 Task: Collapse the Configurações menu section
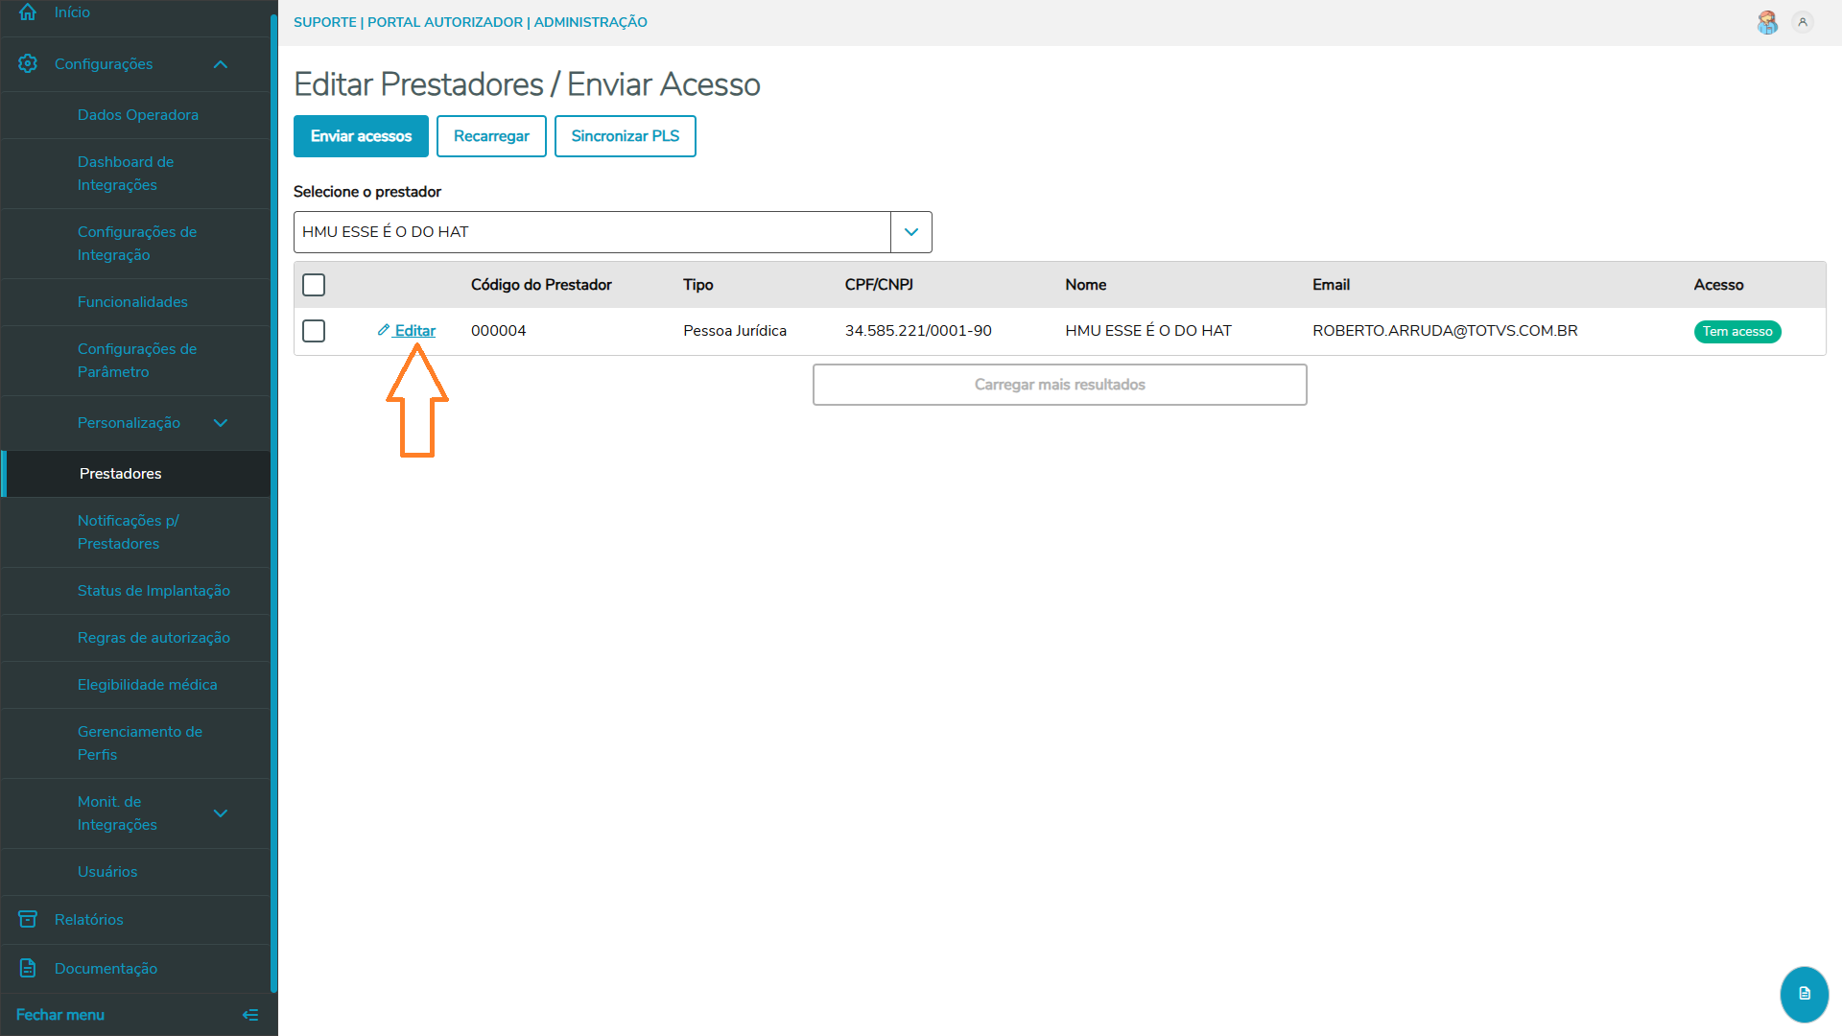221,64
